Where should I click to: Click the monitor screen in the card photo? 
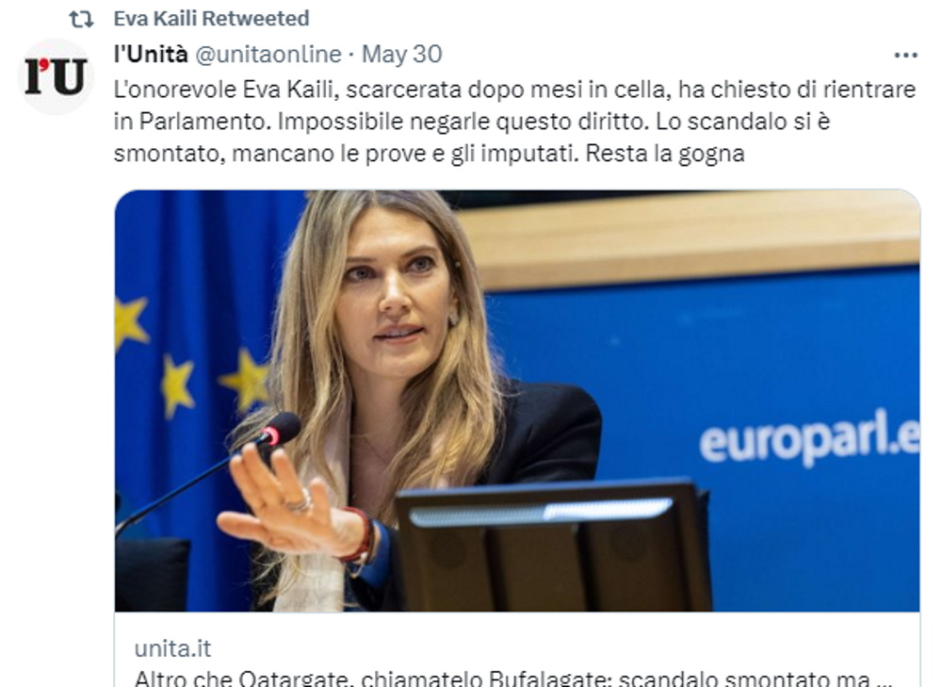(551, 546)
